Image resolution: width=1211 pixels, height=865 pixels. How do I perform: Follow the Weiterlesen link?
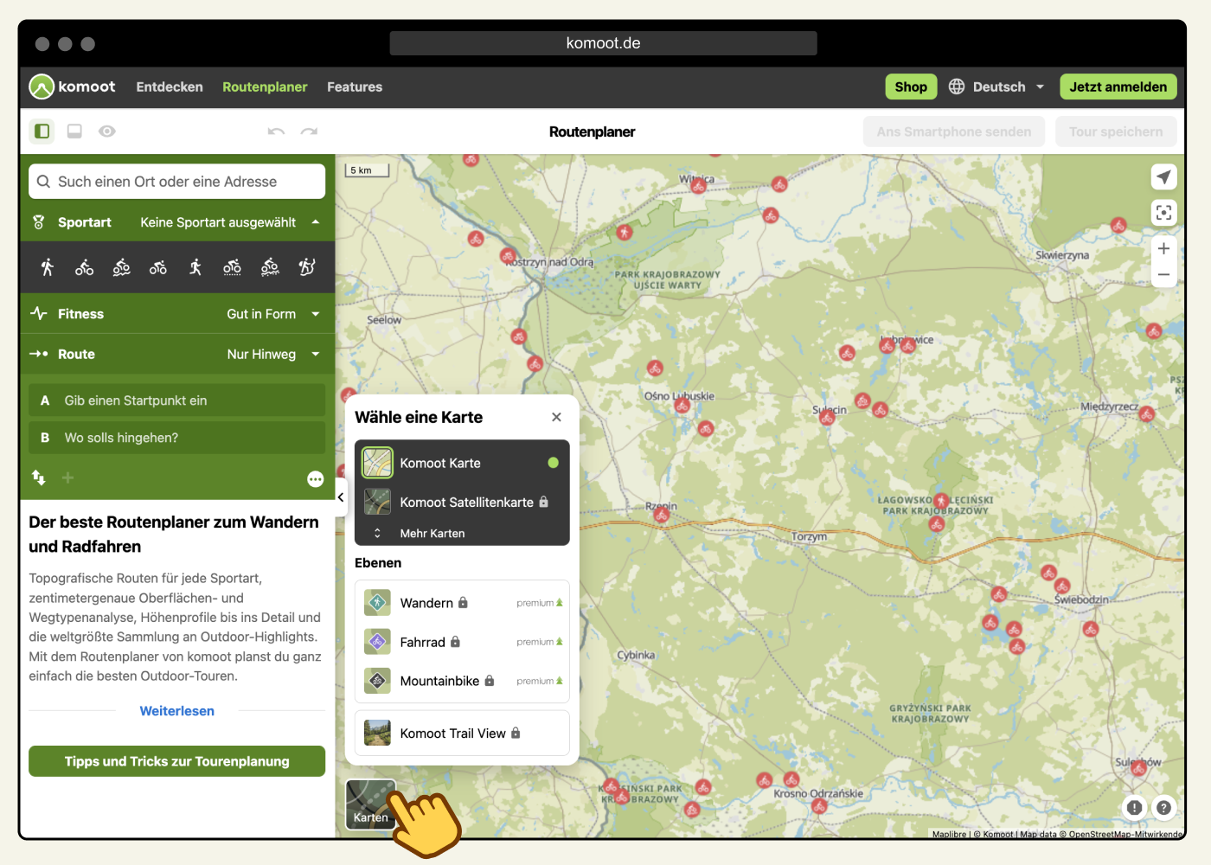[x=177, y=711]
